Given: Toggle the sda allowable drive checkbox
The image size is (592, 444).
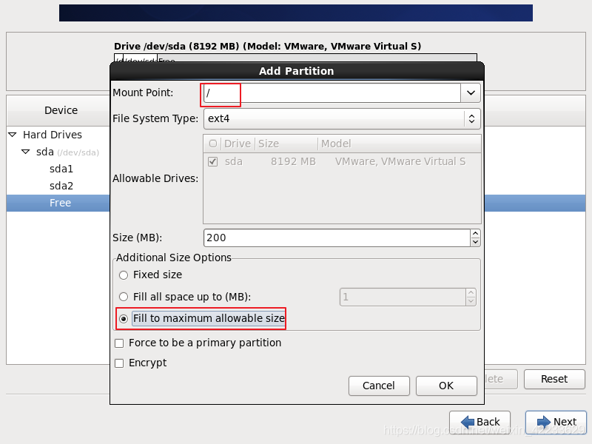Looking at the screenshot, I should coord(213,161).
